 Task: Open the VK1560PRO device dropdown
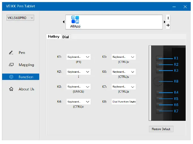[20, 18]
